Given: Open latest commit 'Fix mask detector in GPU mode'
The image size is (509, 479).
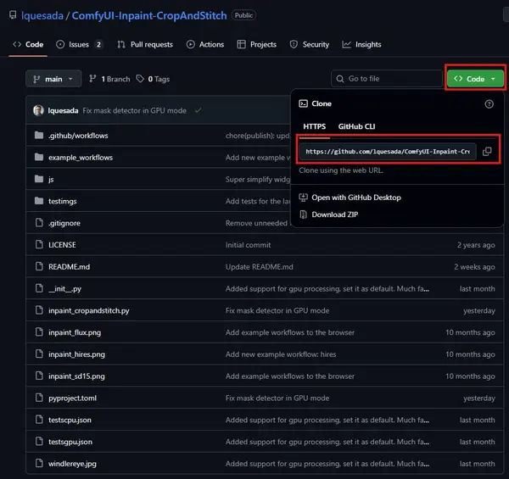Looking at the screenshot, I should 134,110.
